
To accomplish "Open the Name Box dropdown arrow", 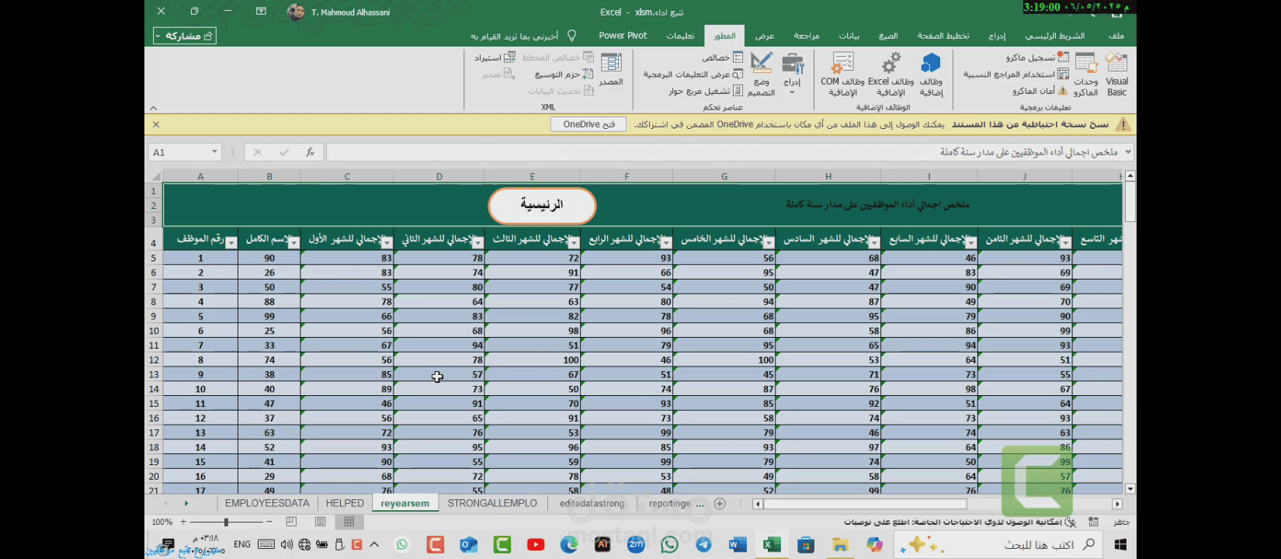I will click(214, 152).
